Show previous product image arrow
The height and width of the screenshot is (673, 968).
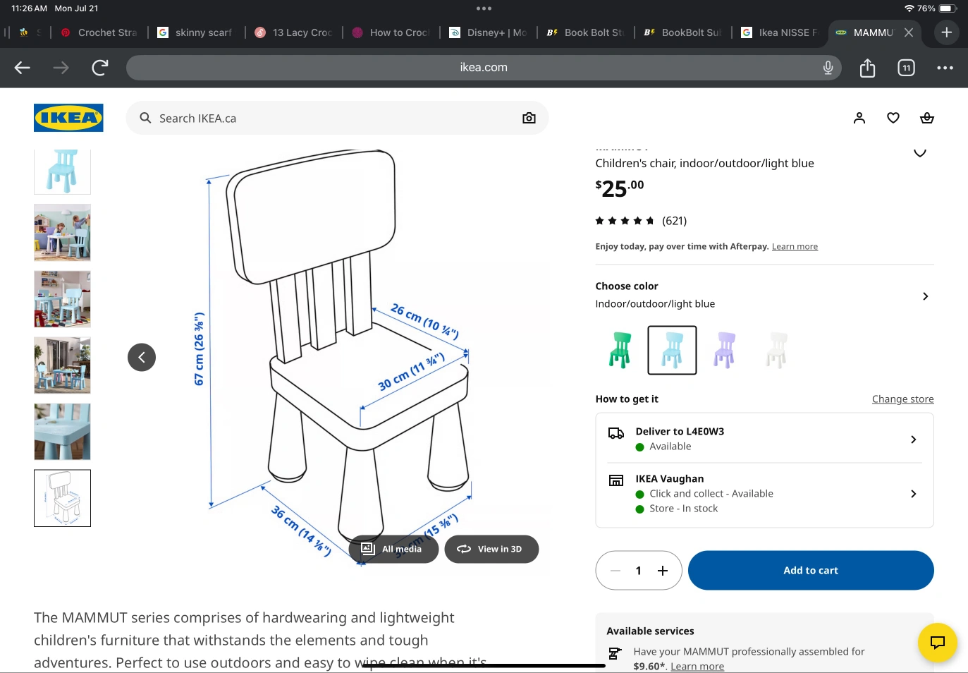coord(142,357)
